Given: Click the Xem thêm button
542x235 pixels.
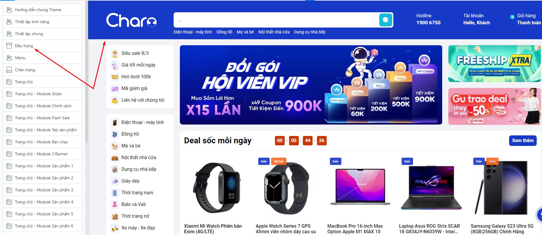Looking at the screenshot, I should (x=523, y=141).
